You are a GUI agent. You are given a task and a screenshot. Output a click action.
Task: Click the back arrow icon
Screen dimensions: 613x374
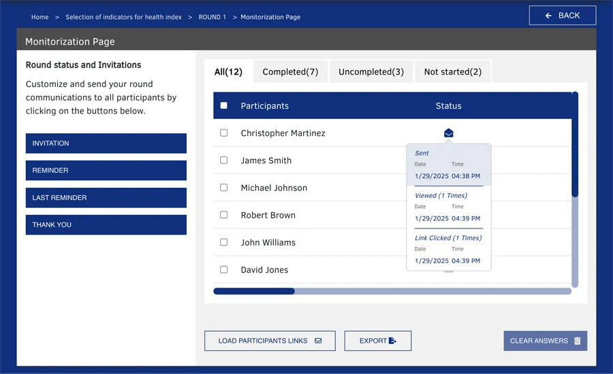click(548, 16)
